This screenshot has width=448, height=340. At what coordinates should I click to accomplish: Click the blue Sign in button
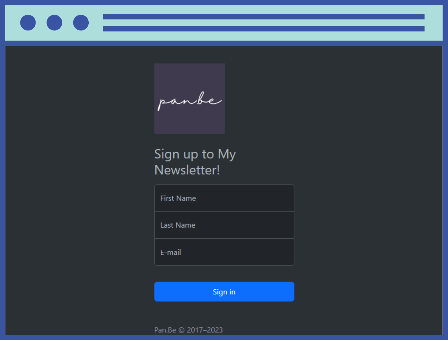point(224,292)
